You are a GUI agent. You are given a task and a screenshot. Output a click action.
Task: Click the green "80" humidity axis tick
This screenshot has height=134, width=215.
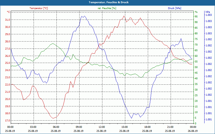[196, 33]
